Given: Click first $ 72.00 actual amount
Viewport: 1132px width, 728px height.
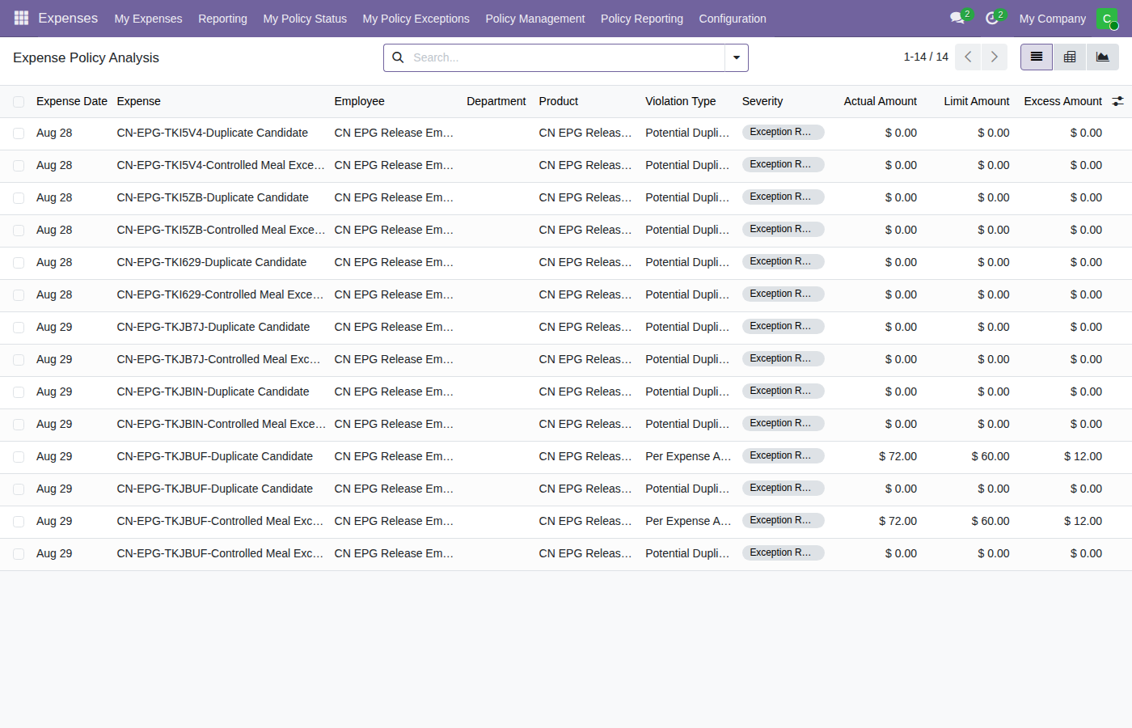Looking at the screenshot, I should pyautogui.click(x=898, y=456).
